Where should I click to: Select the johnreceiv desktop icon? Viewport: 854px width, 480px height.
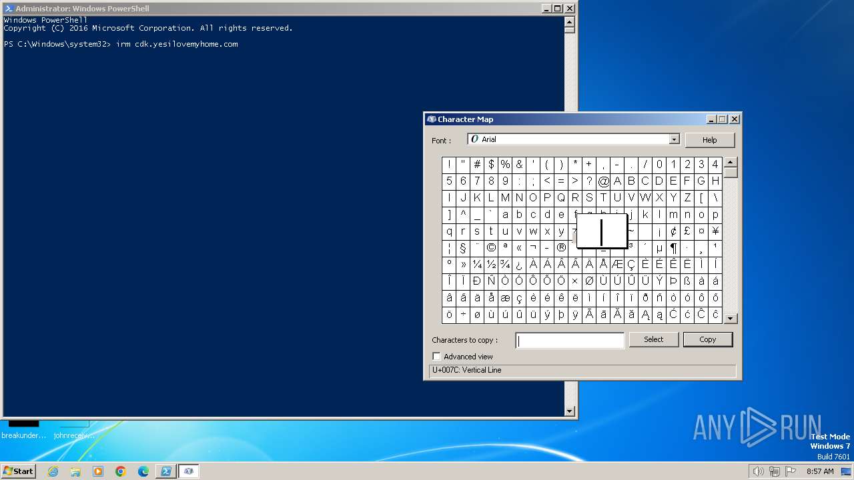(74, 430)
